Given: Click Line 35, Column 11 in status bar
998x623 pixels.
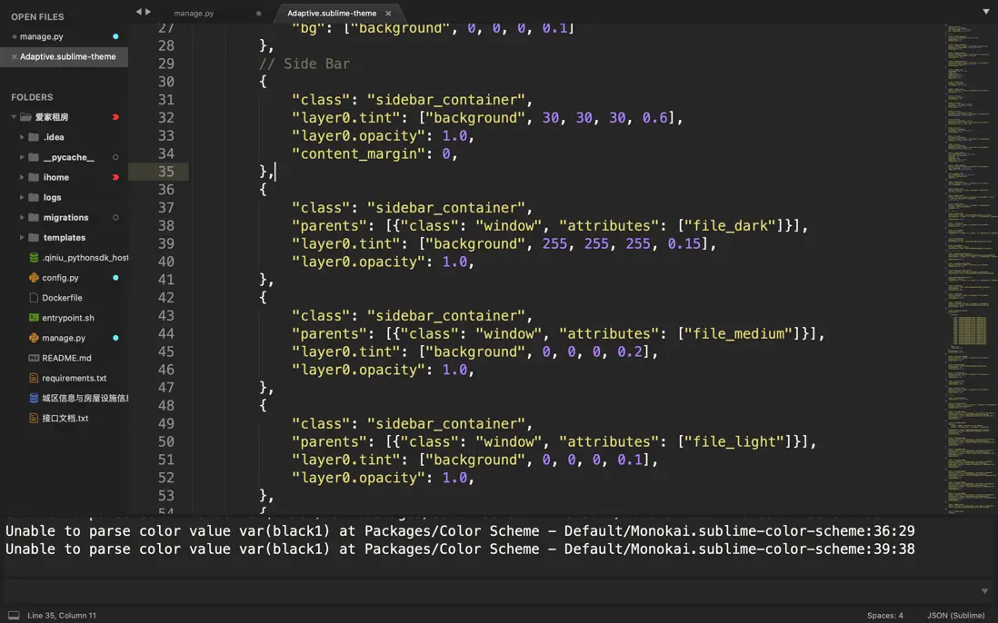Looking at the screenshot, I should [62, 616].
